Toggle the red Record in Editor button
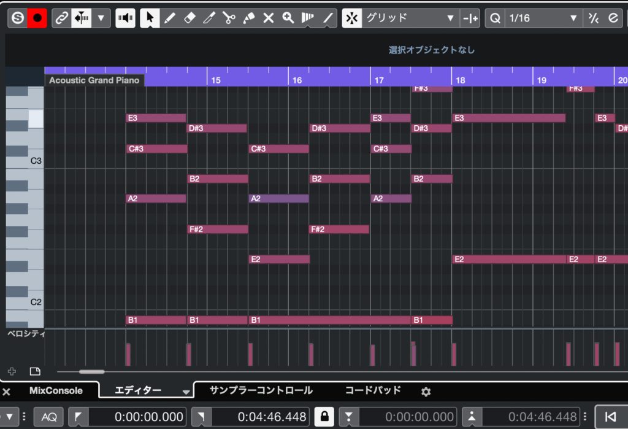 pos(37,18)
